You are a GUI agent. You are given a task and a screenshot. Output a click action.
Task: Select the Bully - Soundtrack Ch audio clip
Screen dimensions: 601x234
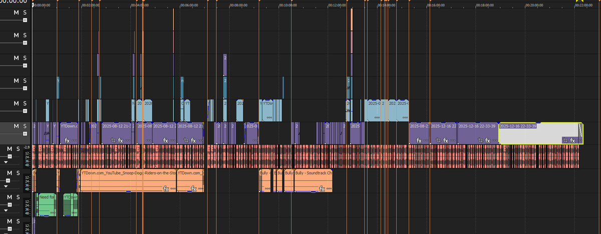[313, 181]
